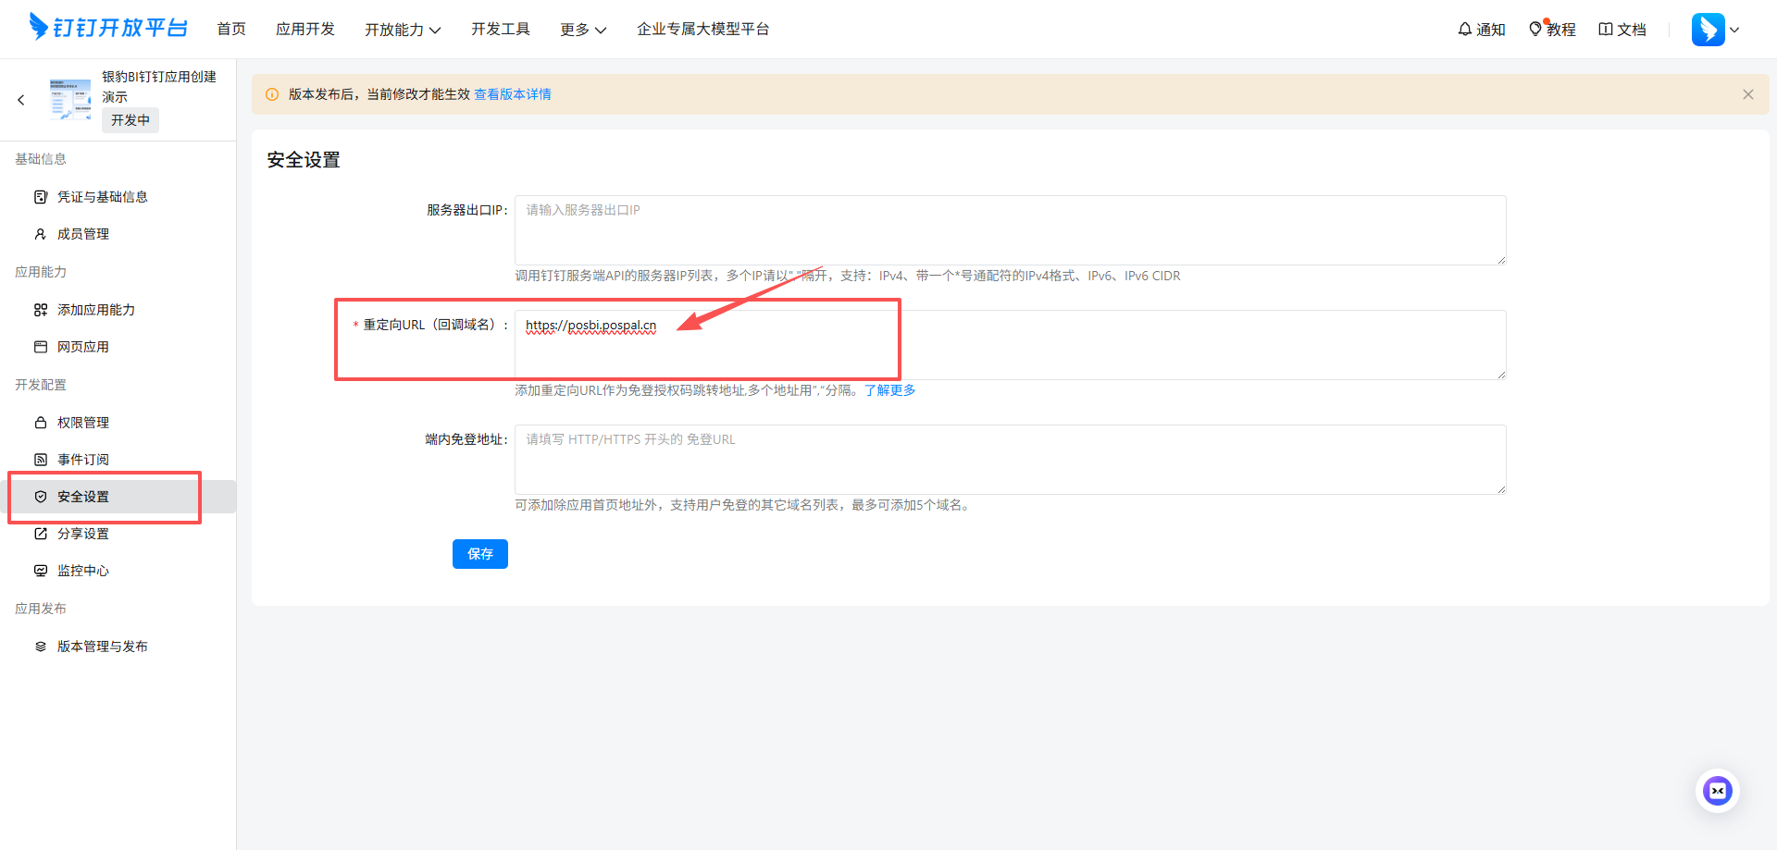Select the 凭证与基础信息 sidebar item icon

(x=40, y=196)
